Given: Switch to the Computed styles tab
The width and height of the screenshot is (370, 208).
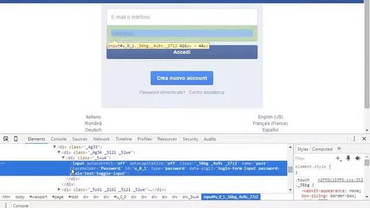Looking at the screenshot, I should 322,149.
